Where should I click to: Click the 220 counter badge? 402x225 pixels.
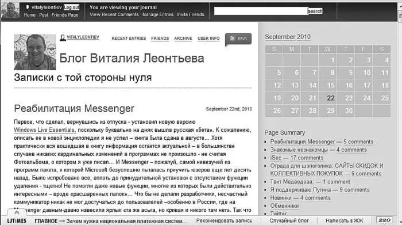(385, 220)
